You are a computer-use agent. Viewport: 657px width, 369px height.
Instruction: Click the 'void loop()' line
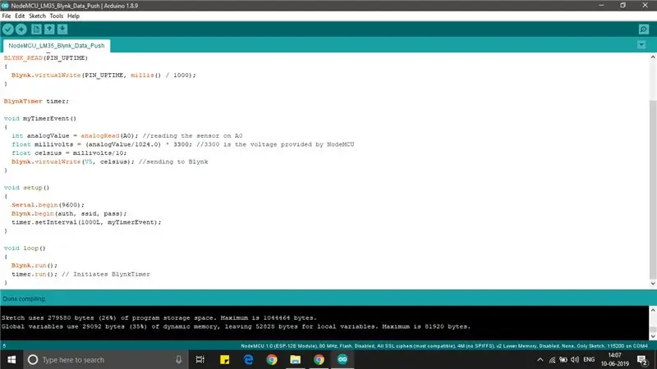(25, 248)
